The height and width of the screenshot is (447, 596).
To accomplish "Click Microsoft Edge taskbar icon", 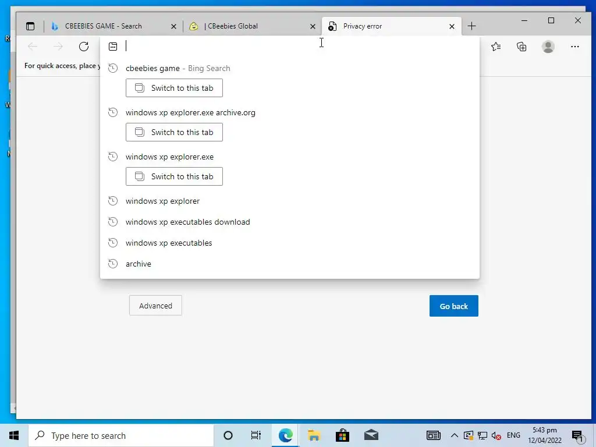I will pos(285,435).
